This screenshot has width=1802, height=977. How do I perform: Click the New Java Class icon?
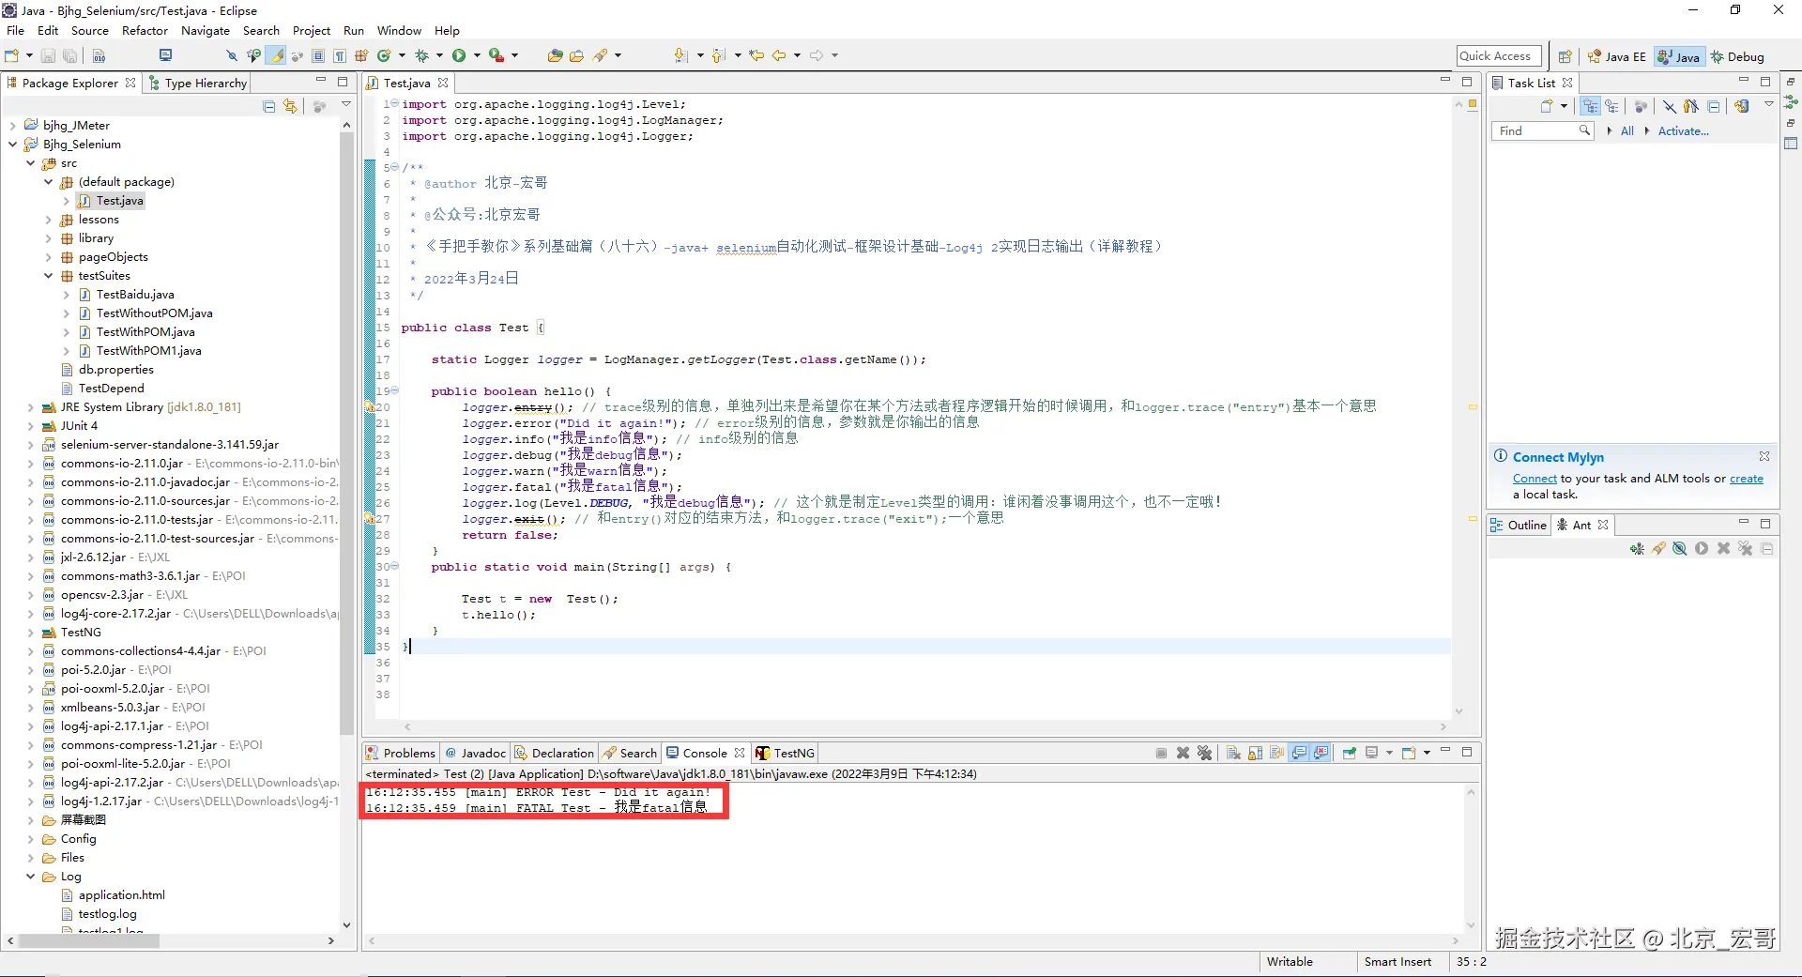[384, 56]
